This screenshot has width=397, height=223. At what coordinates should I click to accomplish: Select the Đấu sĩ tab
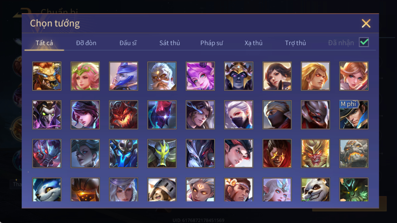[x=128, y=43]
